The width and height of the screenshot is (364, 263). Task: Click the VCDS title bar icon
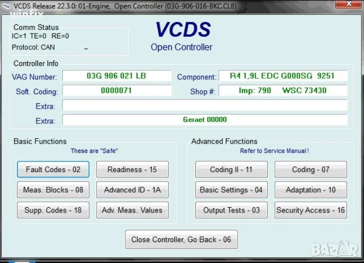(x=6, y=6)
